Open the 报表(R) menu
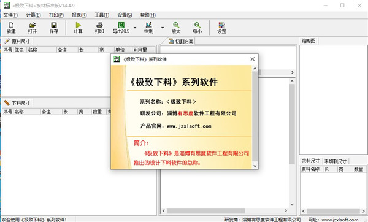Viewport: 368px width, 222px height. click(x=79, y=15)
